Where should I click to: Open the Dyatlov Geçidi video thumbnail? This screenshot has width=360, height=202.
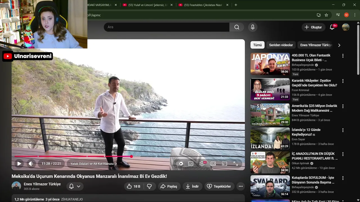point(270,89)
